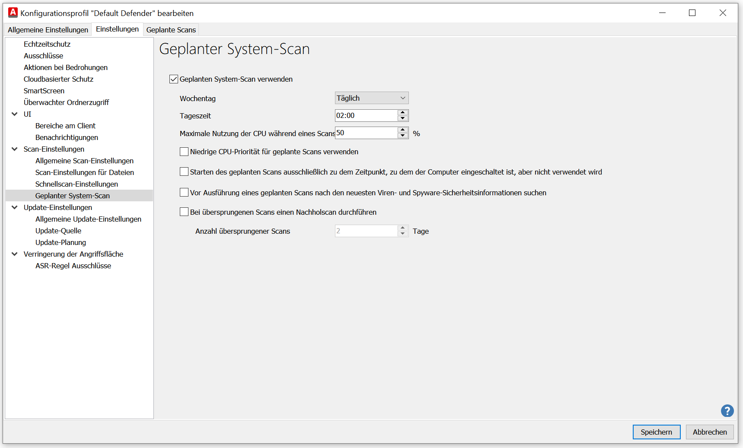Click the application icon in the title bar
743x448 pixels.
click(x=13, y=13)
